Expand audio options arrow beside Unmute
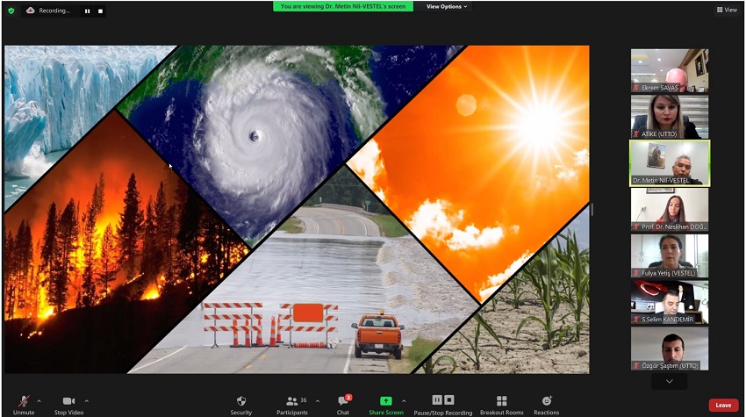Viewport: 746px width, 417px height. pos(39,401)
